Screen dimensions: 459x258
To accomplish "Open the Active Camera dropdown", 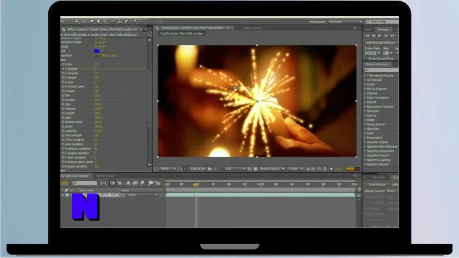I will pyautogui.click(x=272, y=169).
